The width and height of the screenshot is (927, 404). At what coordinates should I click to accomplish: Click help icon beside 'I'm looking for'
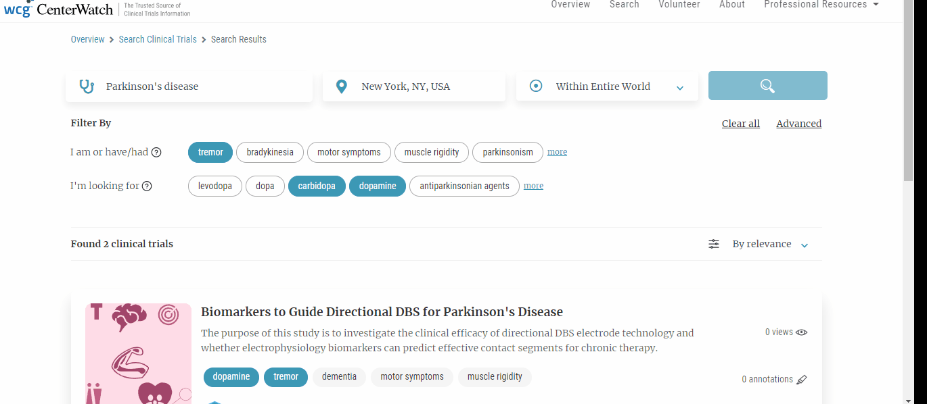click(147, 186)
